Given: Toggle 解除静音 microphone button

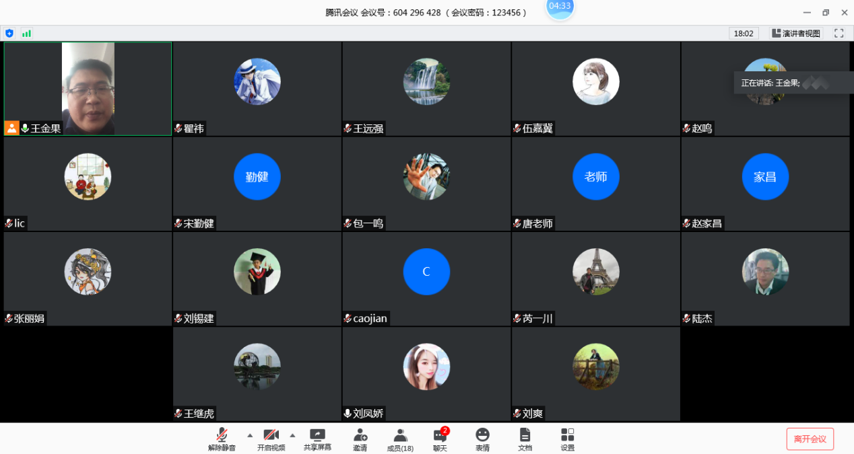Looking at the screenshot, I should click(222, 439).
